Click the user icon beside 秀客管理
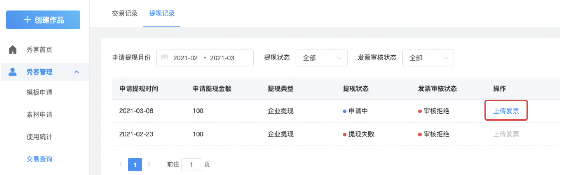 point(13,72)
